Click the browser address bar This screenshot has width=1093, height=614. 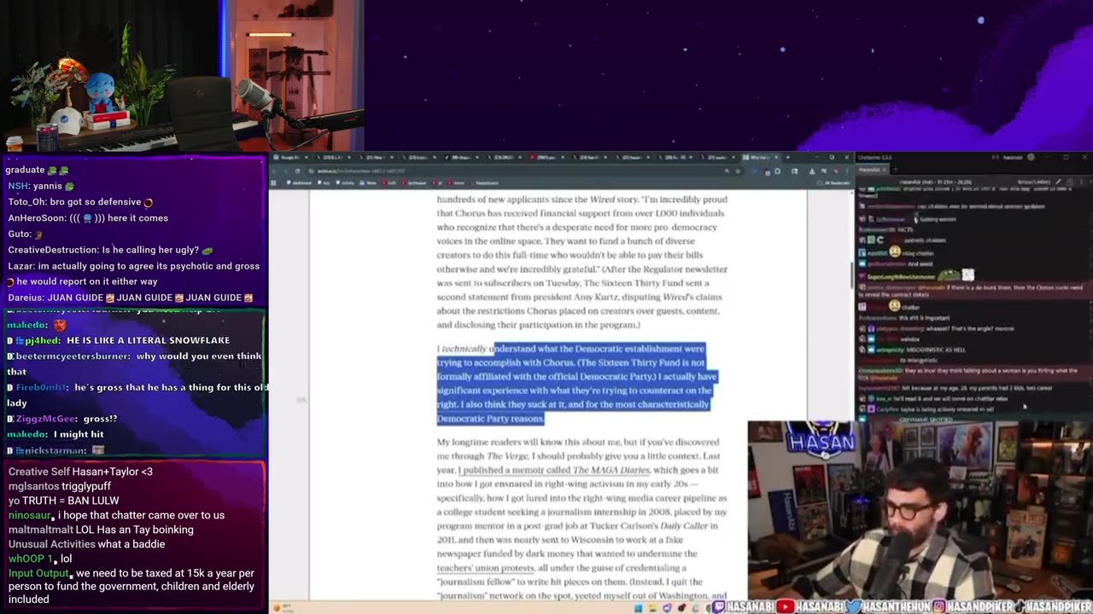click(x=512, y=171)
